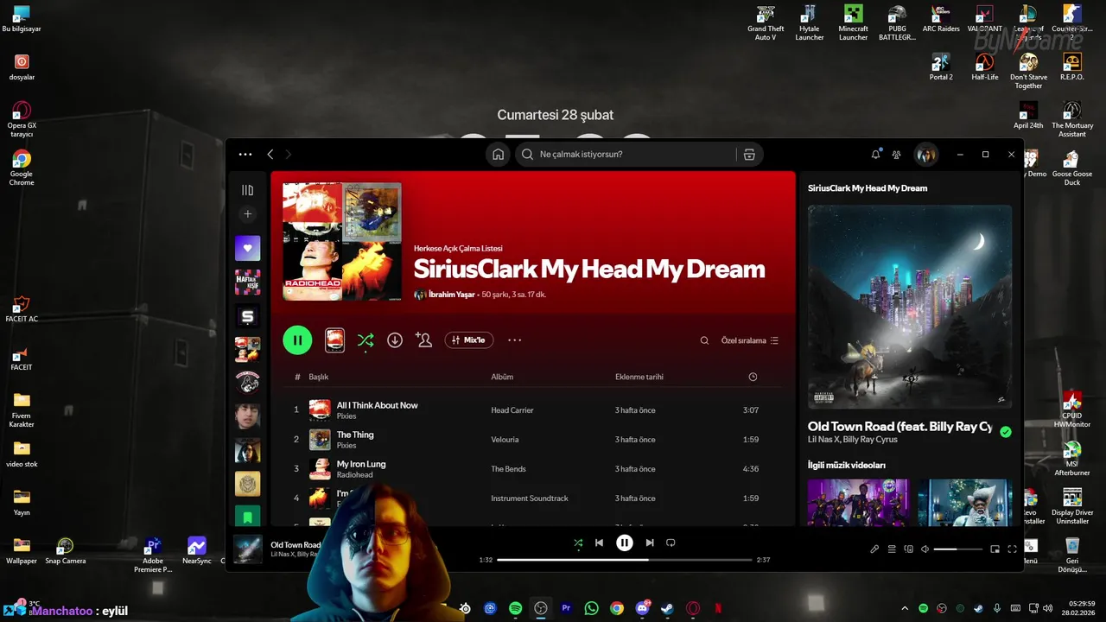Open the Old Town Road album art in side panel

[910, 307]
